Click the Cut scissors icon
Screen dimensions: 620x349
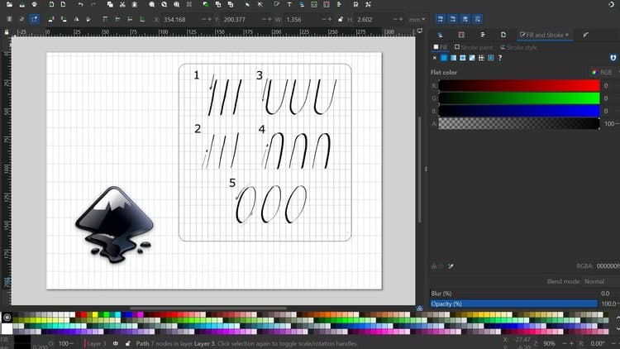[122, 4]
